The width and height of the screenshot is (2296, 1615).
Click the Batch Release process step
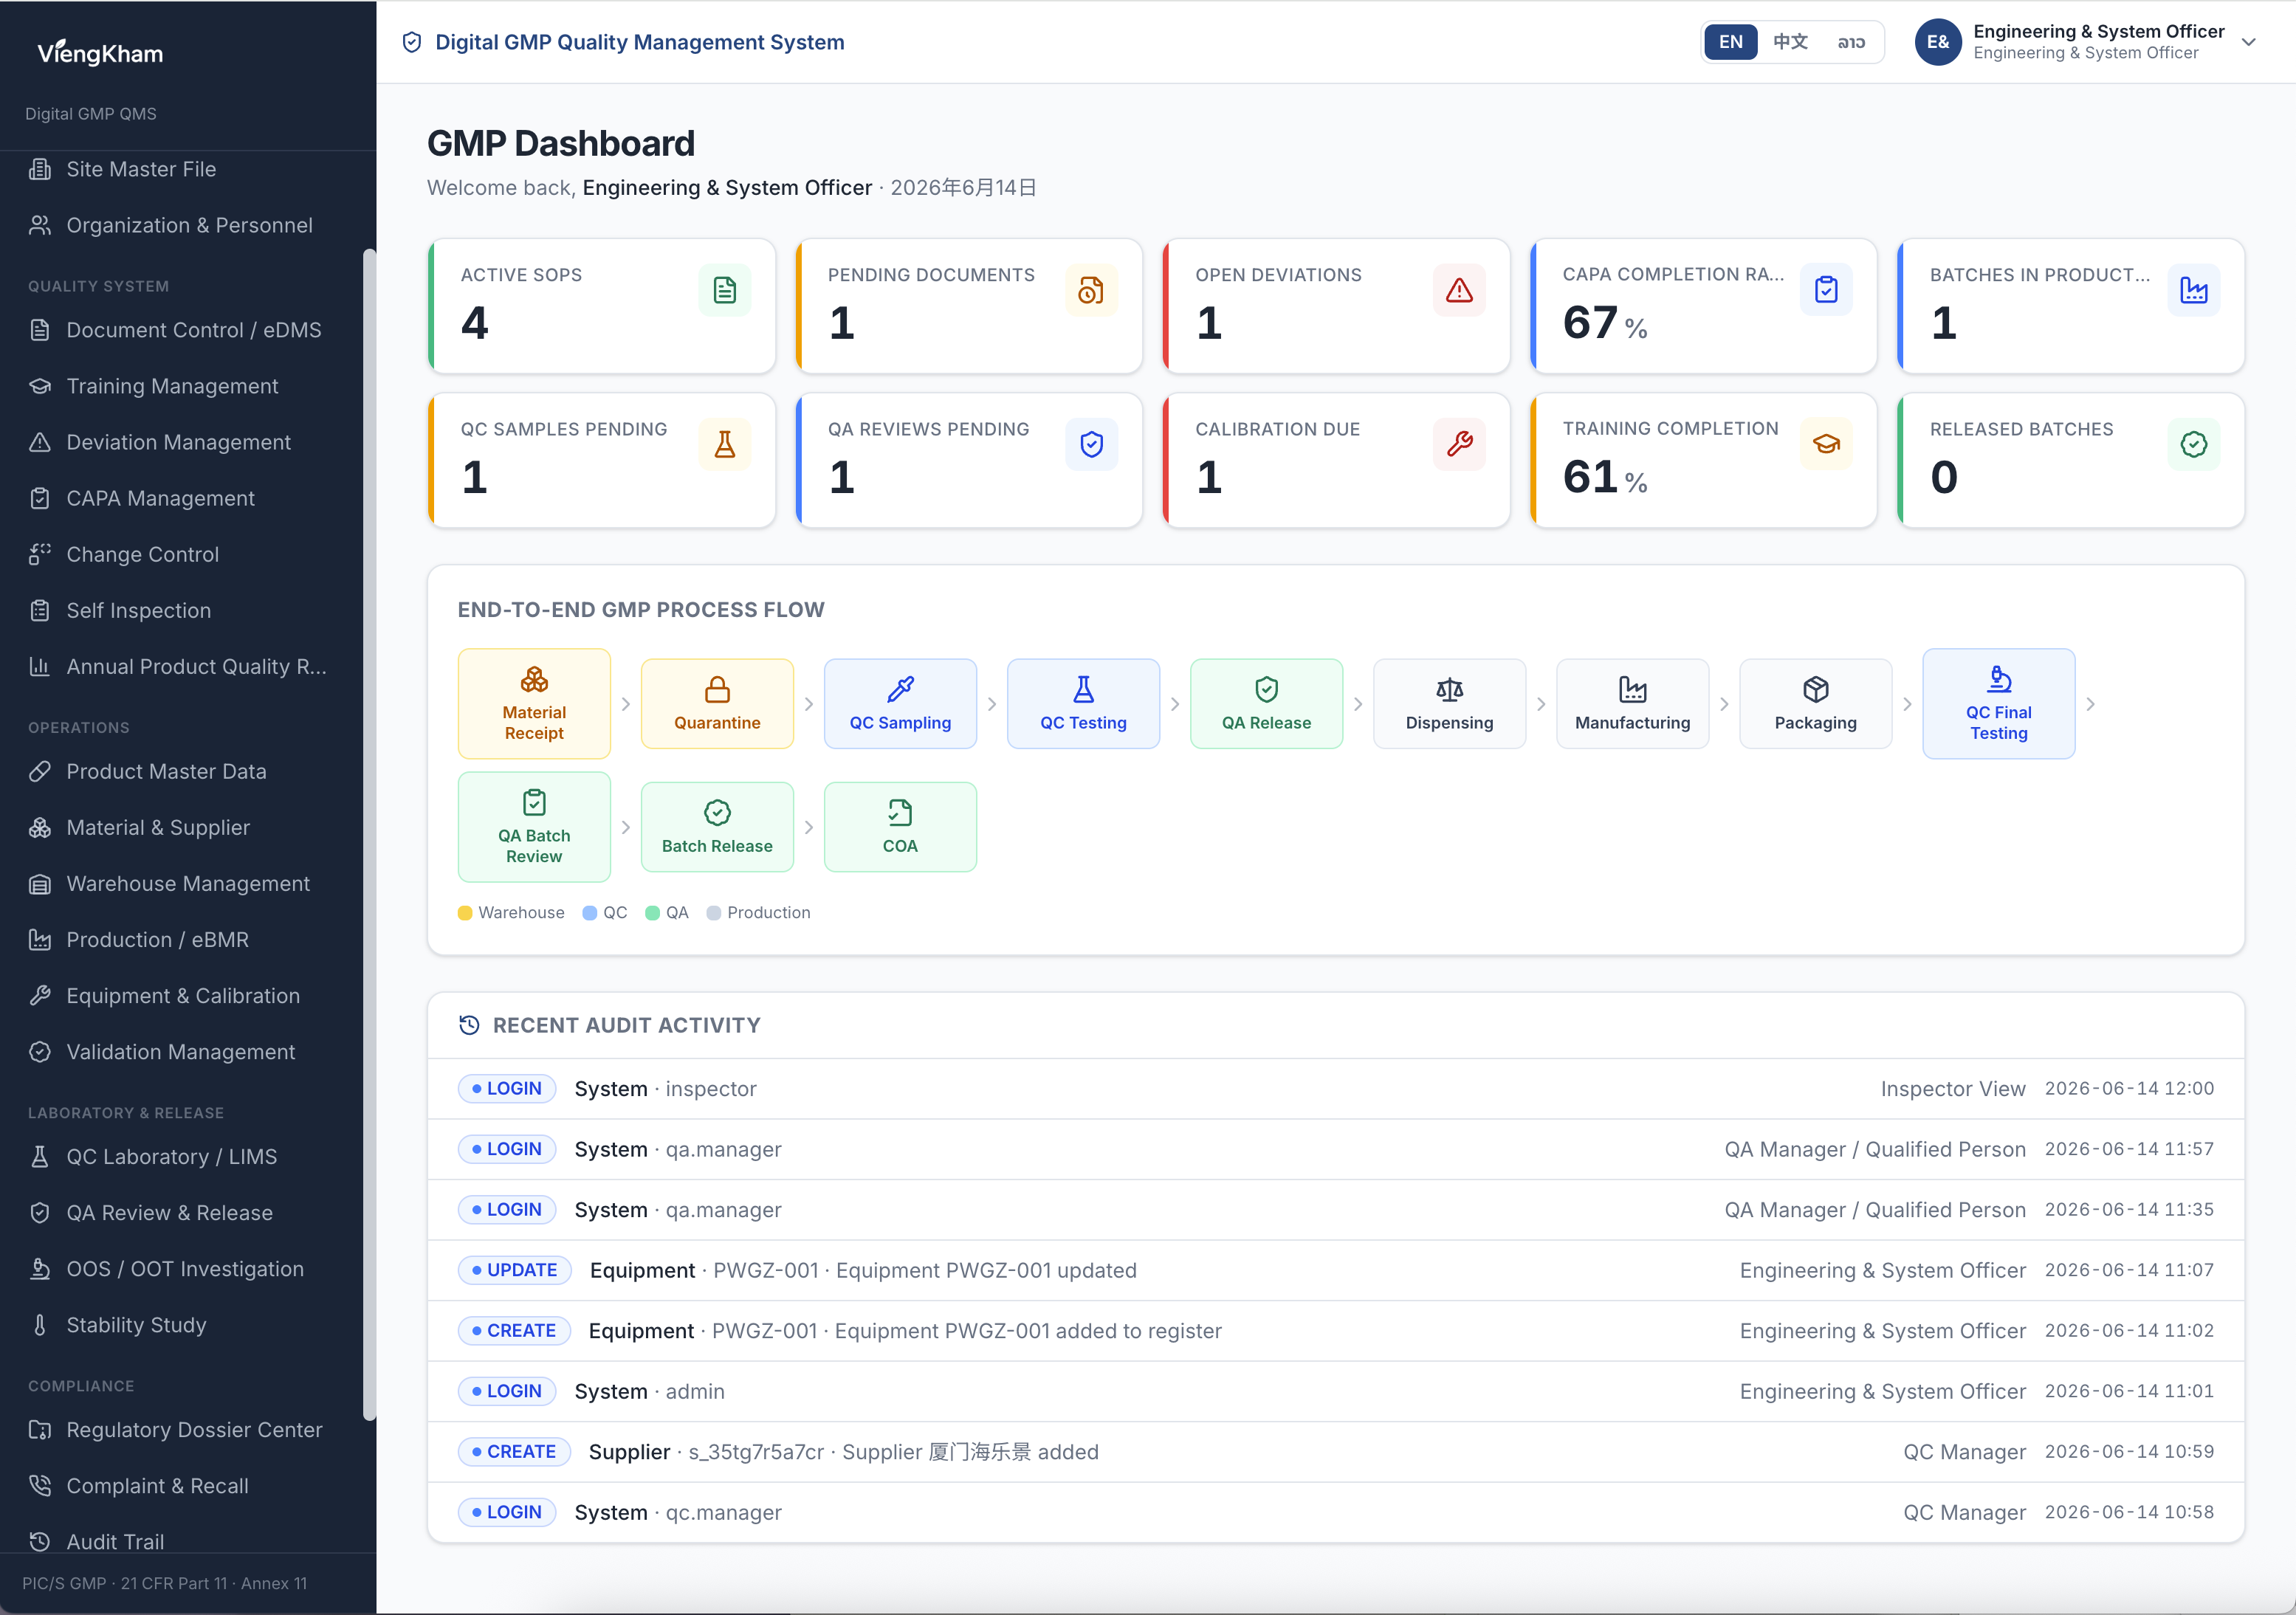tap(717, 827)
